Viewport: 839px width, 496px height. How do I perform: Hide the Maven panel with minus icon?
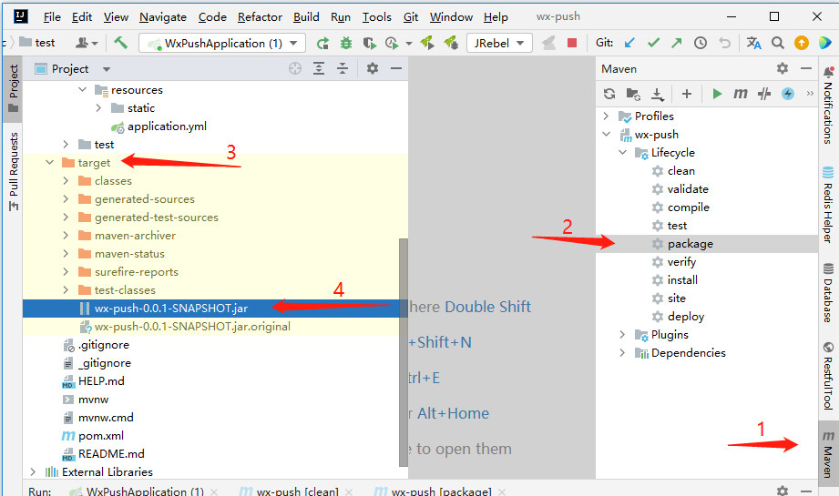point(806,68)
